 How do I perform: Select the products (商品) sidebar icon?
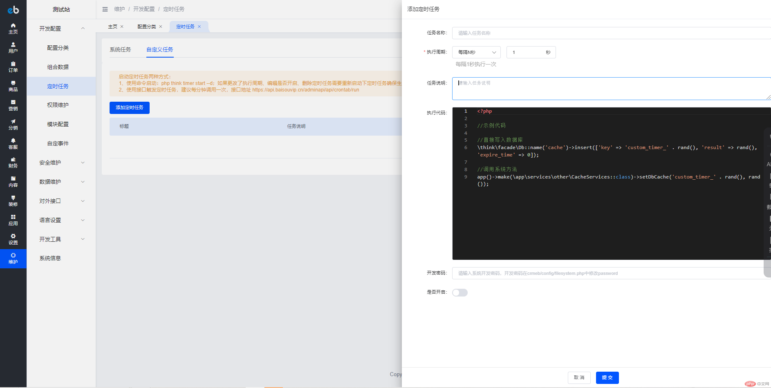[13, 83]
